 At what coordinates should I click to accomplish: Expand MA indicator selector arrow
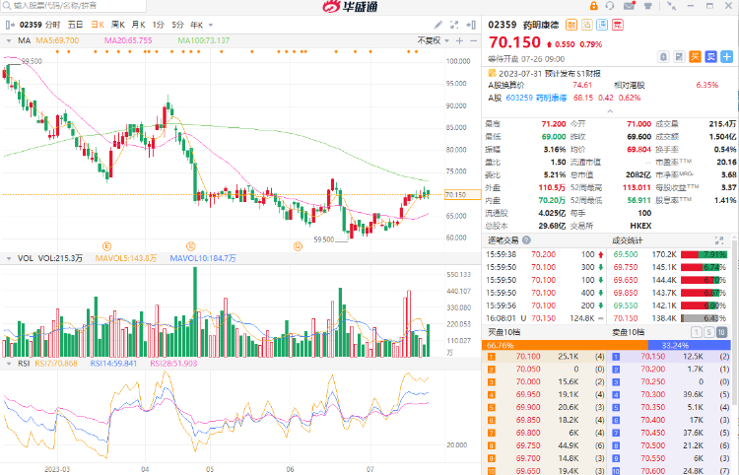pos(9,41)
